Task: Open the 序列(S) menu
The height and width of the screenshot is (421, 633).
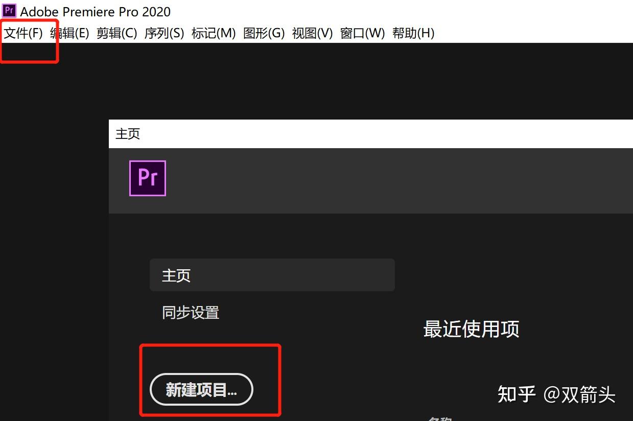Action: coord(165,33)
